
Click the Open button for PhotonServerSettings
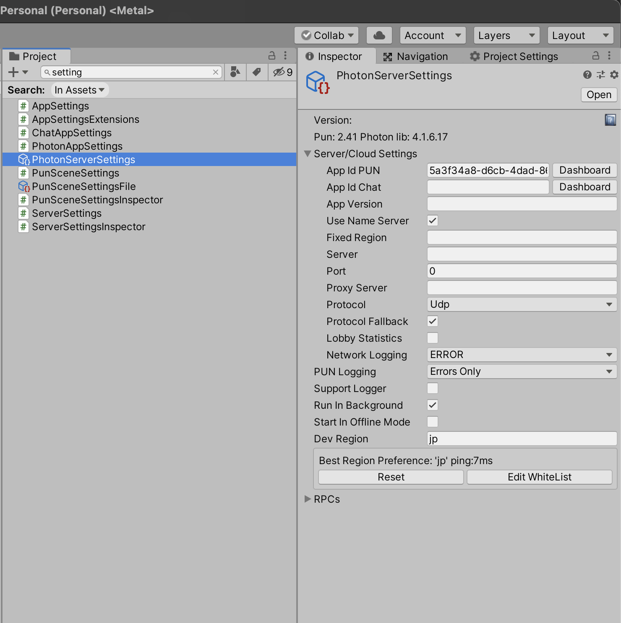tap(599, 95)
